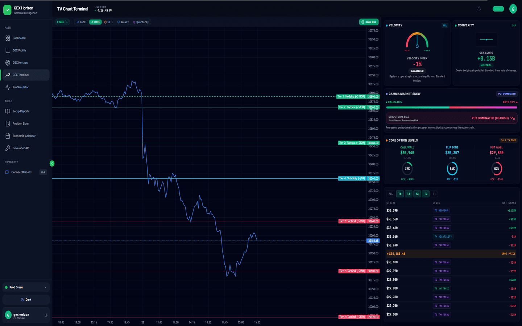
Task: Open Dashboard via its grid icon
Action: [8, 38]
